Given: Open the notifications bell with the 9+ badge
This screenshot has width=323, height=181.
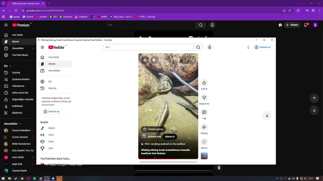Looking at the screenshot, I should (x=306, y=25).
